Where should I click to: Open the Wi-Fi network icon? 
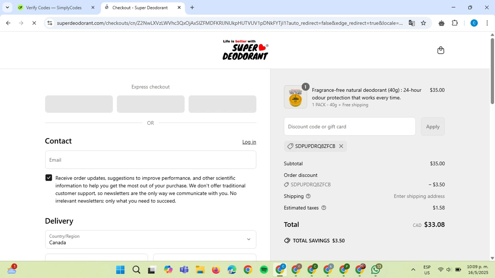[441, 270]
